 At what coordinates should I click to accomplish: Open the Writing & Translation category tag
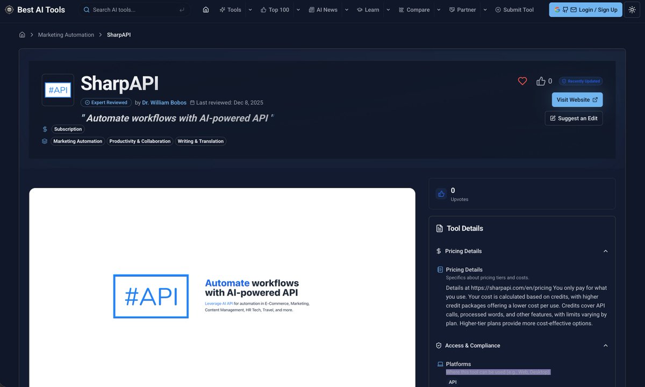[200, 141]
